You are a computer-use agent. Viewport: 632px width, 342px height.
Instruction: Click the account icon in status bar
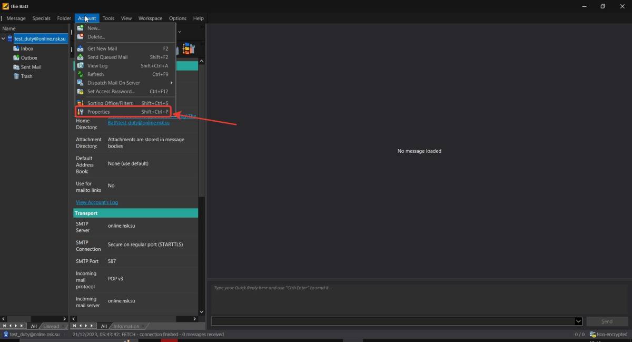pos(6,335)
